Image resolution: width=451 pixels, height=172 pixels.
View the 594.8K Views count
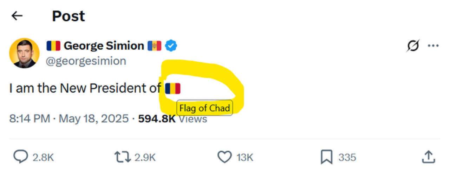pyautogui.click(x=172, y=119)
